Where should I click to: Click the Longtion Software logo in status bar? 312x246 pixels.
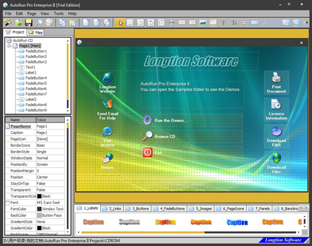tap(283, 240)
